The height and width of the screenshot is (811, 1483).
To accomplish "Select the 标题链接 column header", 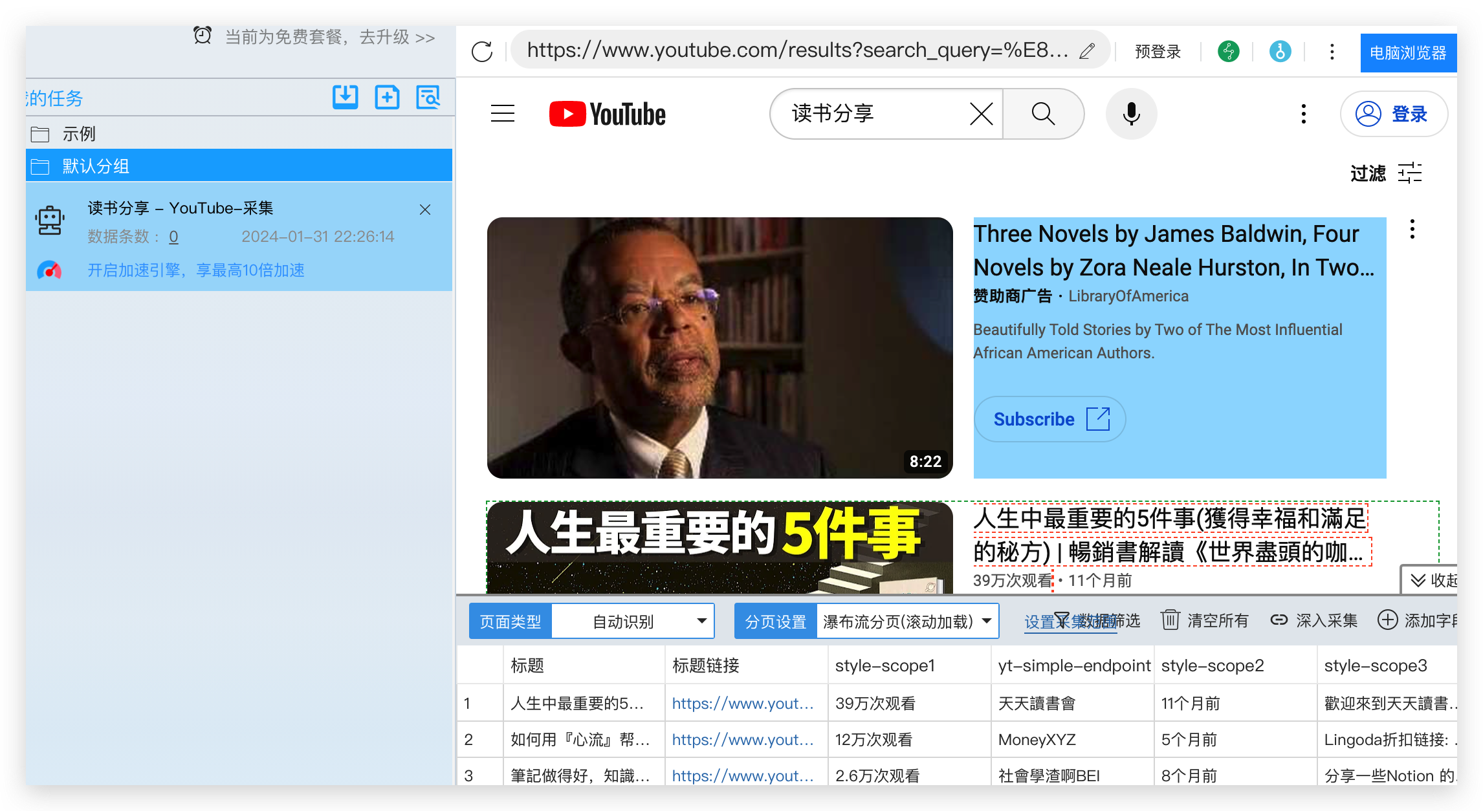I will [746, 665].
